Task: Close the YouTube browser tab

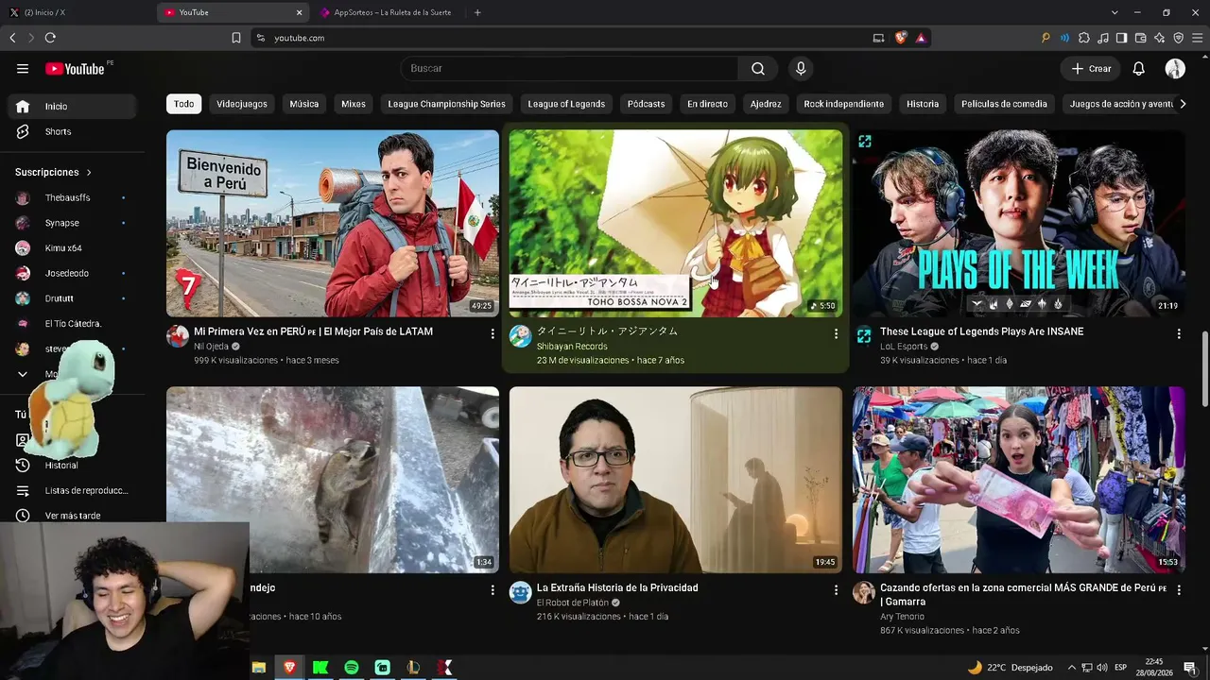Action: [x=300, y=12]
